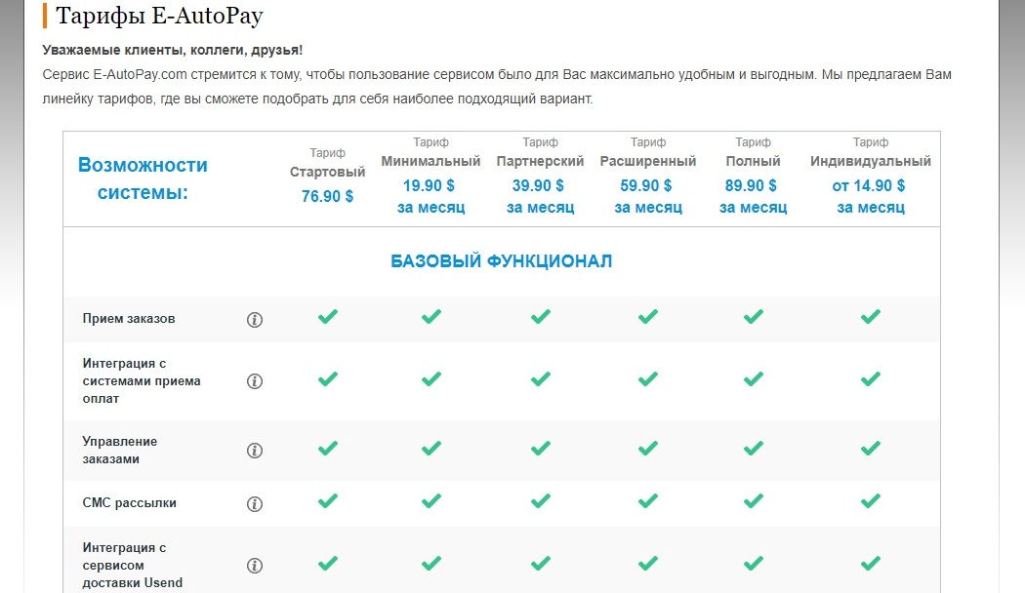This screenshot has width=1025, height=593.
Task: Open info icon for Интеграция с системами приема оплат
Action: click(x=255, y=381)
